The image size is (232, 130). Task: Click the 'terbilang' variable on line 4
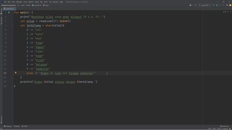[34, 26]
